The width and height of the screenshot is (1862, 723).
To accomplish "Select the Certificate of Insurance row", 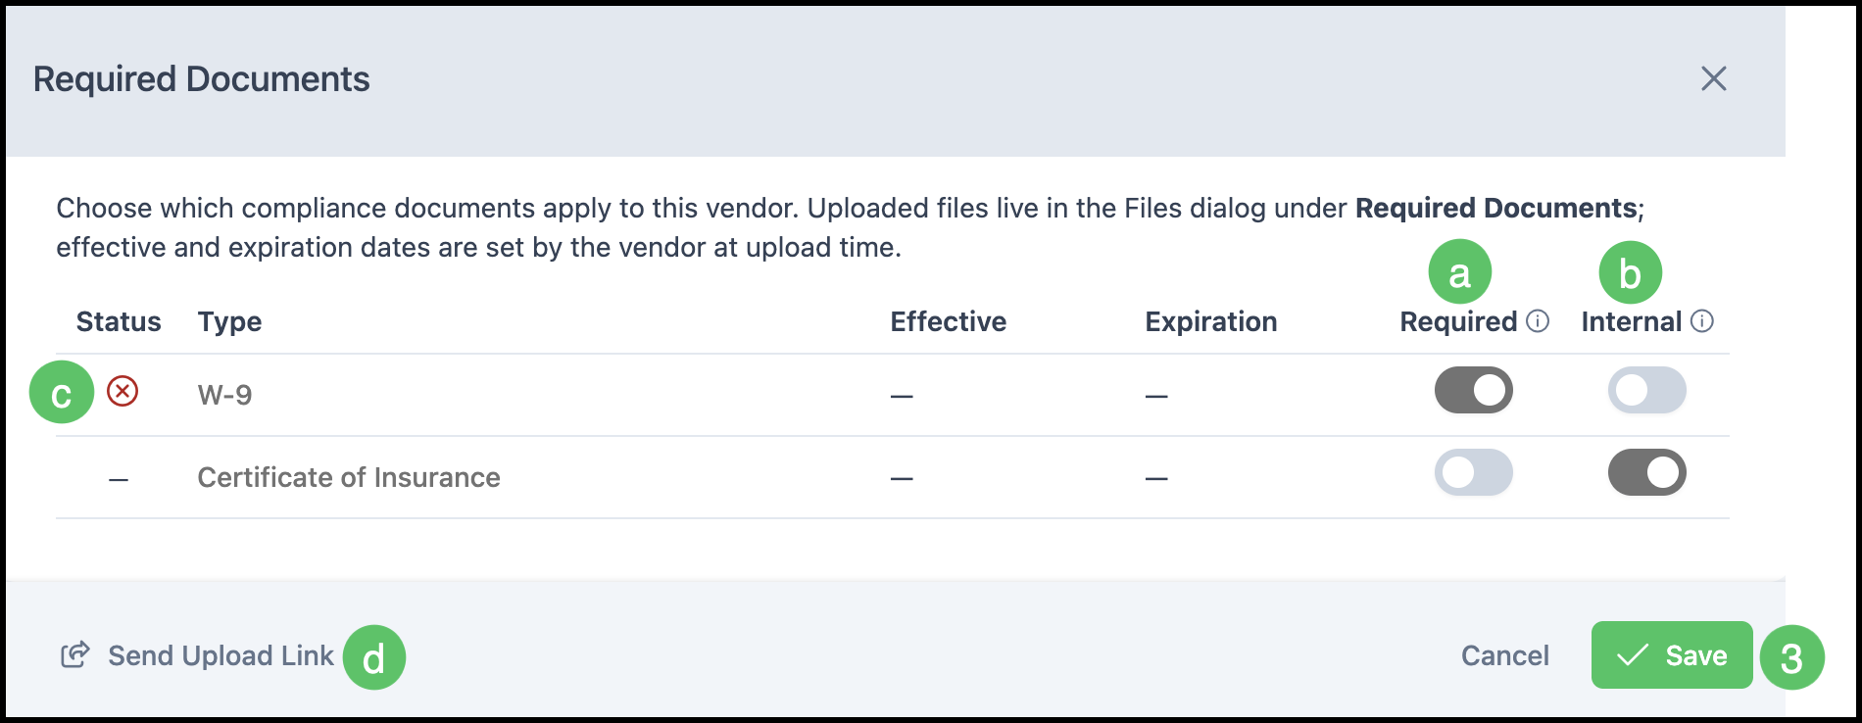I will 893,477.
